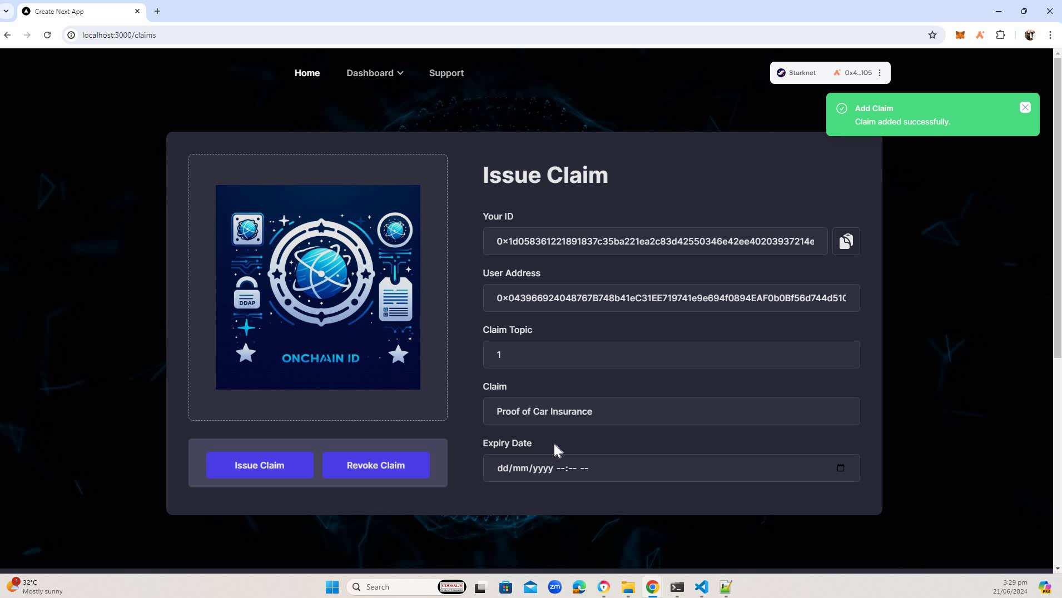Screen dimensions: 1062x598
Task: Expand the Dashboard dropdown menu
Action: [x=375, y=73]
